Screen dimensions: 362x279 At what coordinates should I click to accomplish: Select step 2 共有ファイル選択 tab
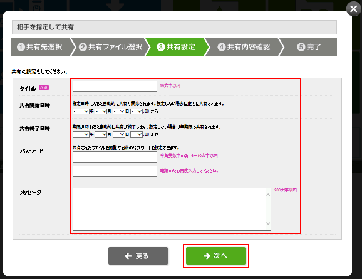coord(110,47)
